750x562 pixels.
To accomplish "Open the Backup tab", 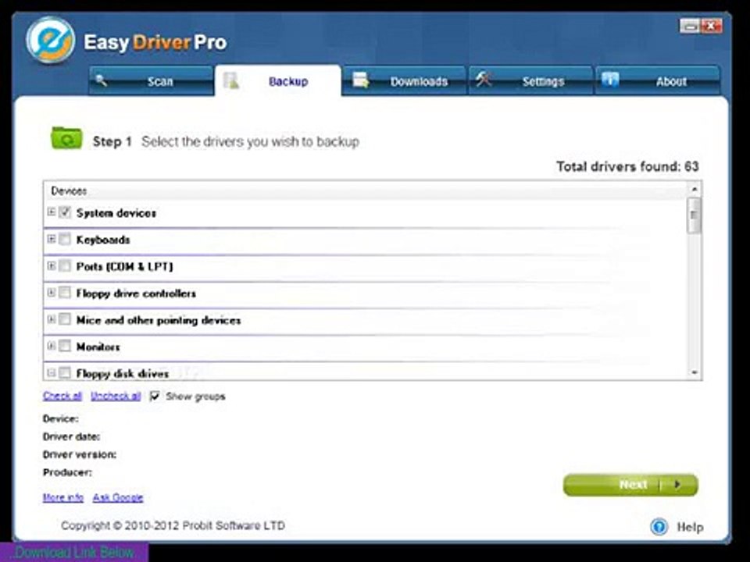I will tap(278, 80).
